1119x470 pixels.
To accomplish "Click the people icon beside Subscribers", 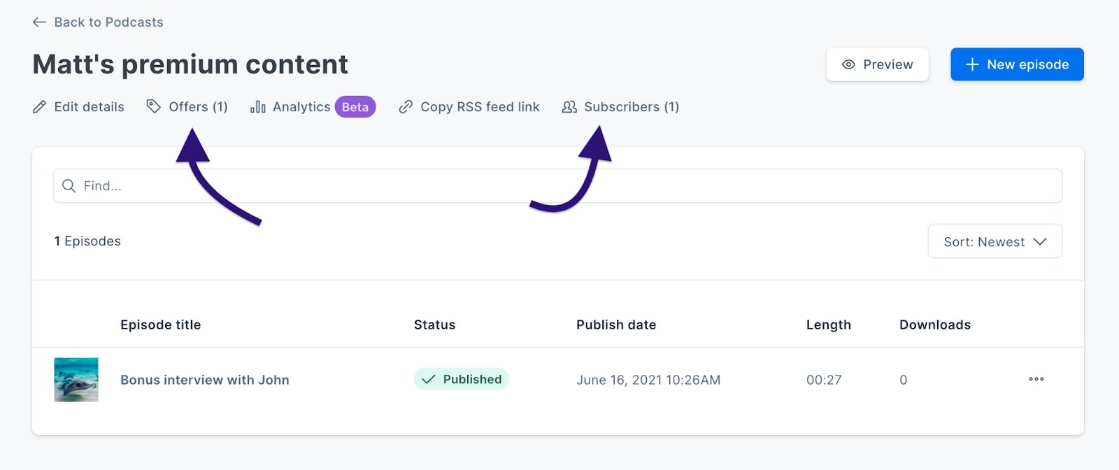I will pyautogui.click(x=570, y=107).
